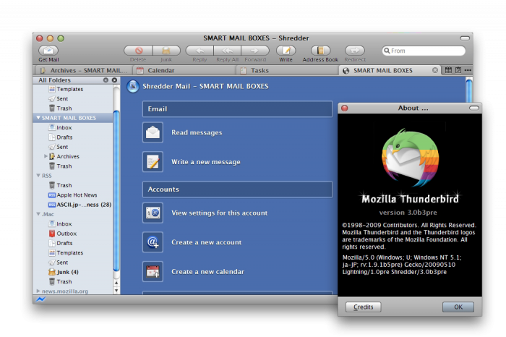506x337 pixels.
Task: Click the Read messages envelope icon
Action: [153, 132]
